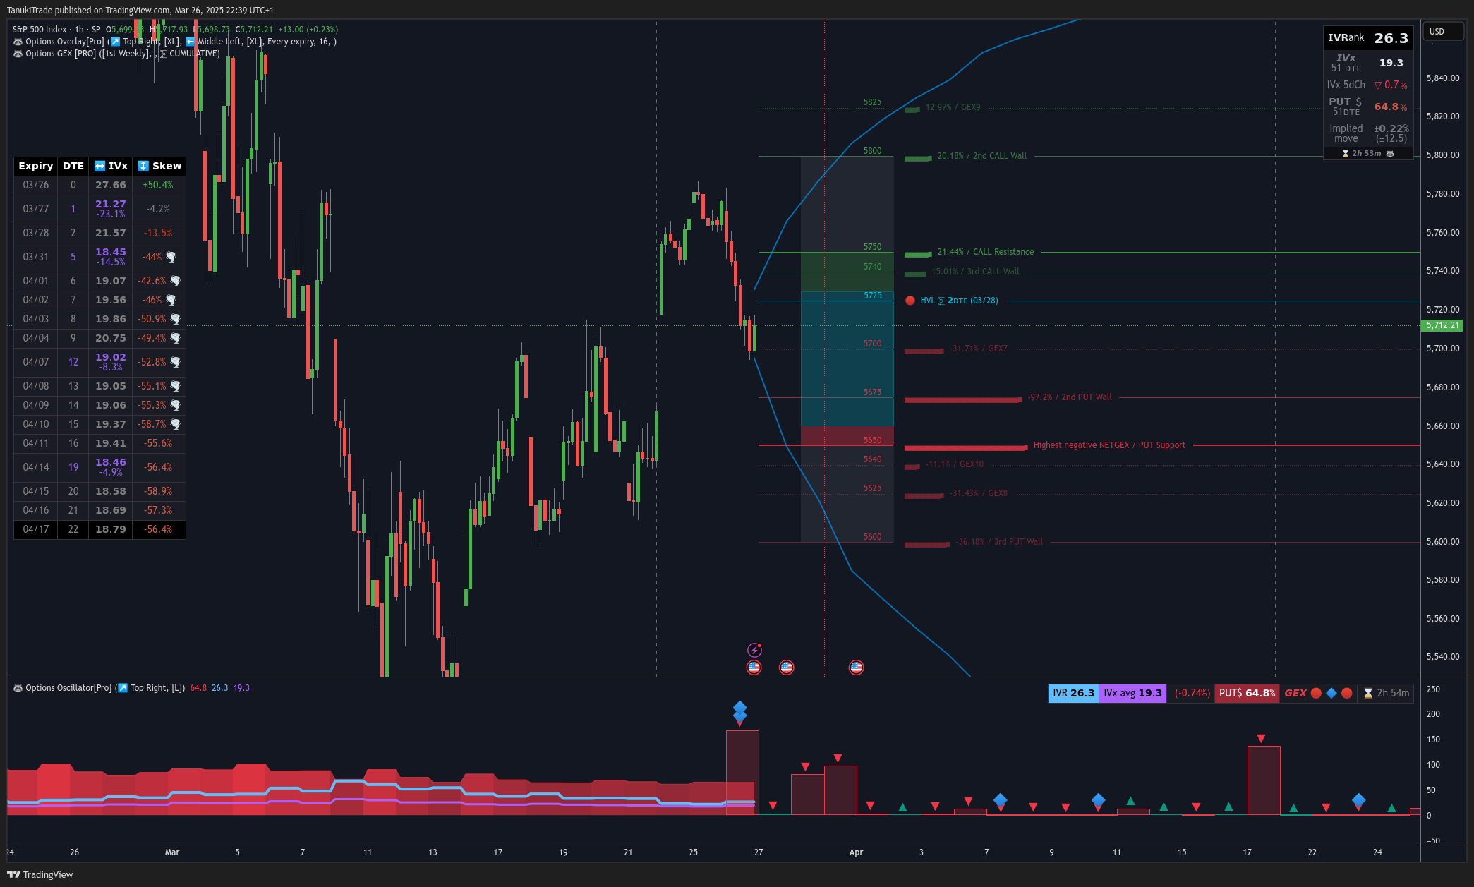Click the skew warning icon in 04/10 row

(175, 424)
